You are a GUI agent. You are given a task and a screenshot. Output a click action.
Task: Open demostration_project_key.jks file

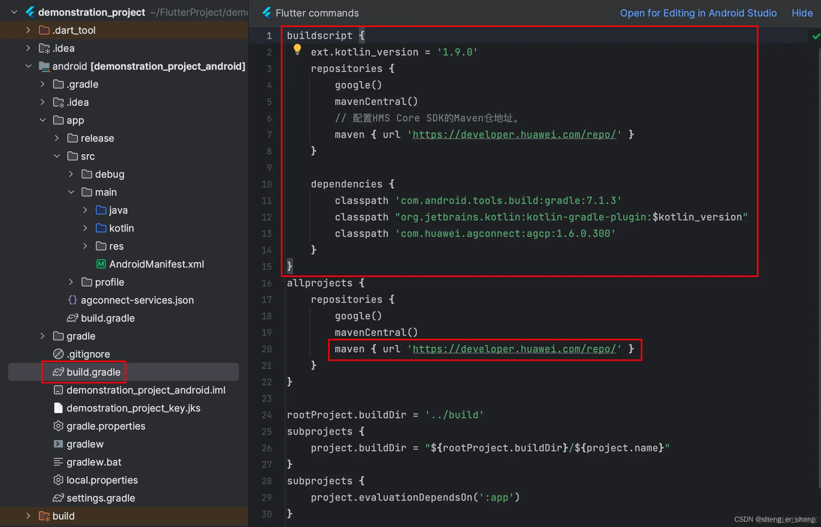coord(133,408)
